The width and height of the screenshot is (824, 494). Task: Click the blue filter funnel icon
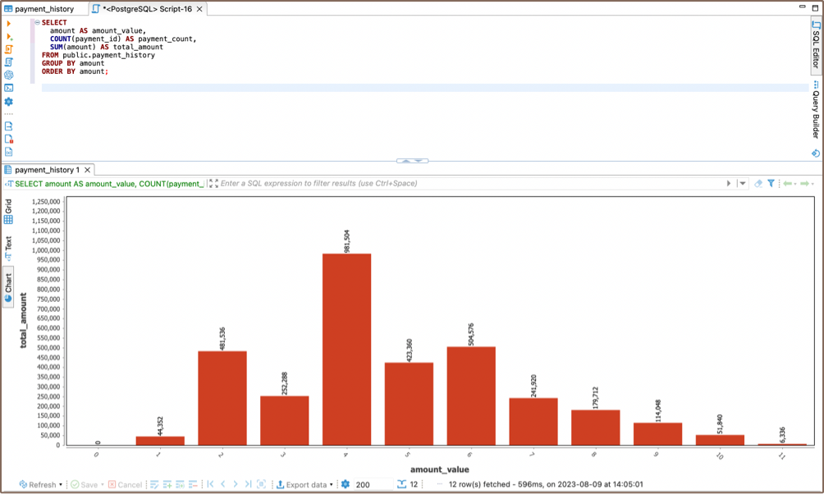coord(771,184)
